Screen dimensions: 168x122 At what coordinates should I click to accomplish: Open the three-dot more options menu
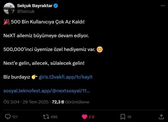[x=163, y=6]
